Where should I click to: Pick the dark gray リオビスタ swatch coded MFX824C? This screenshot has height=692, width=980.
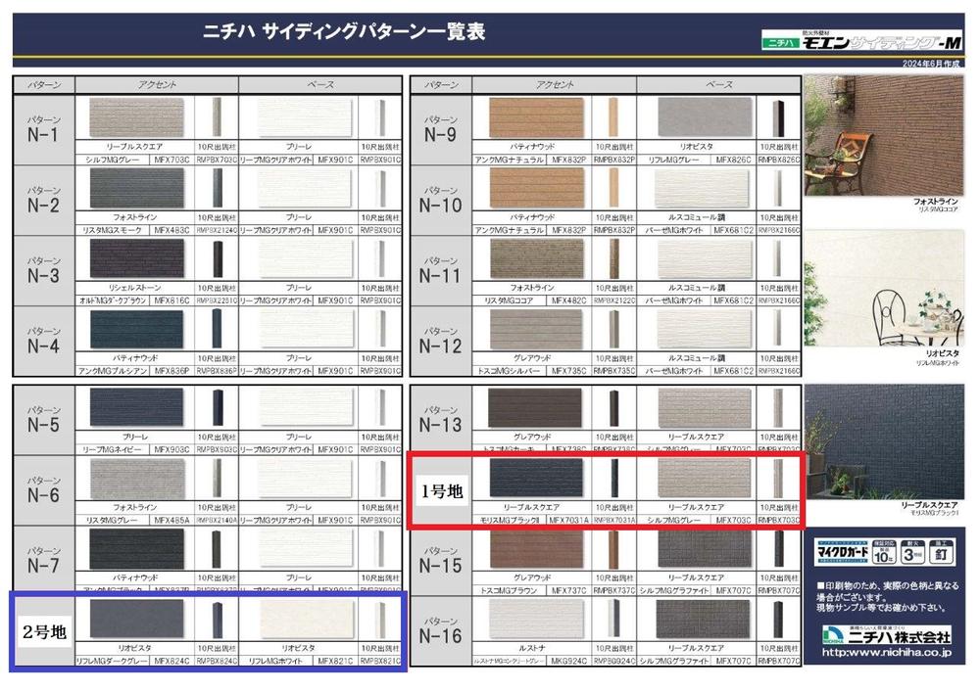[137, 620]
